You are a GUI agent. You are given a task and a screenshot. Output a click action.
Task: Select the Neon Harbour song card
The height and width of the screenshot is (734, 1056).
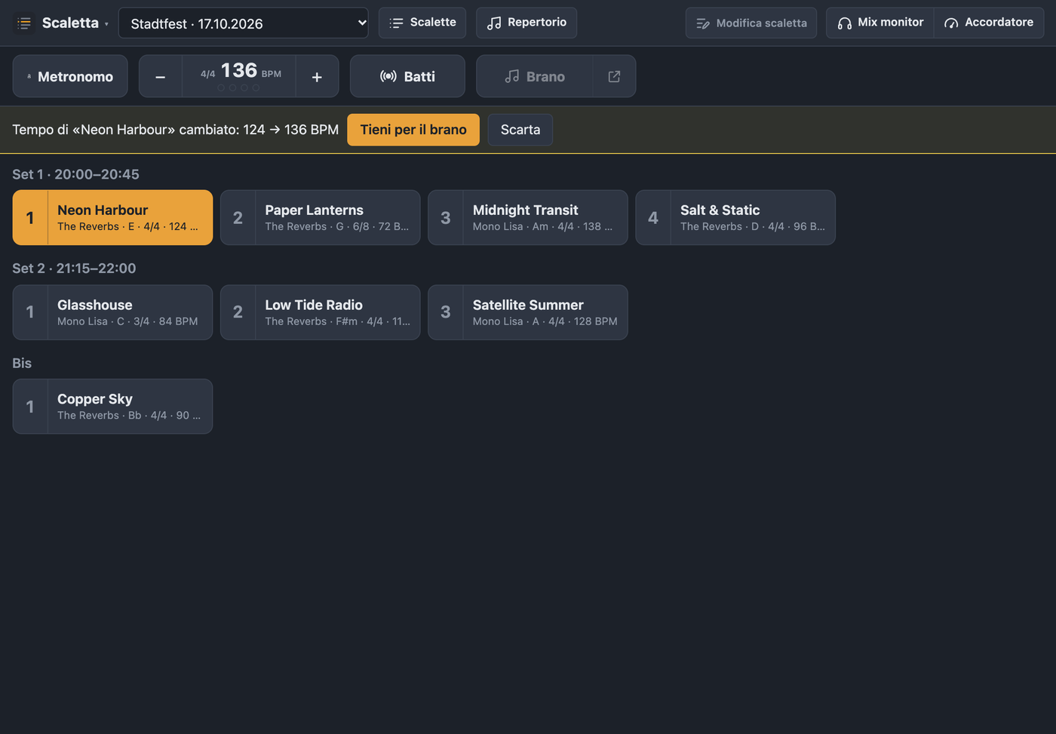(x=112, y=217)
